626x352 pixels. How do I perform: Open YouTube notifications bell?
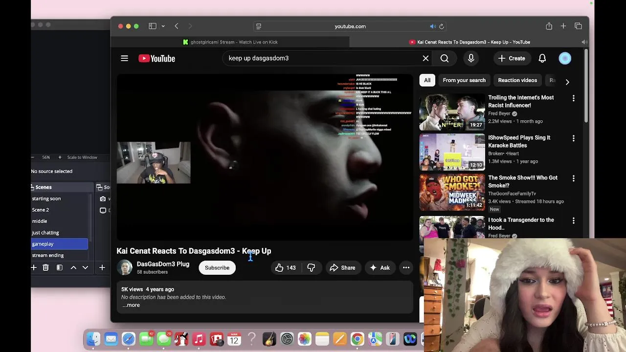[x=542, y=58]
